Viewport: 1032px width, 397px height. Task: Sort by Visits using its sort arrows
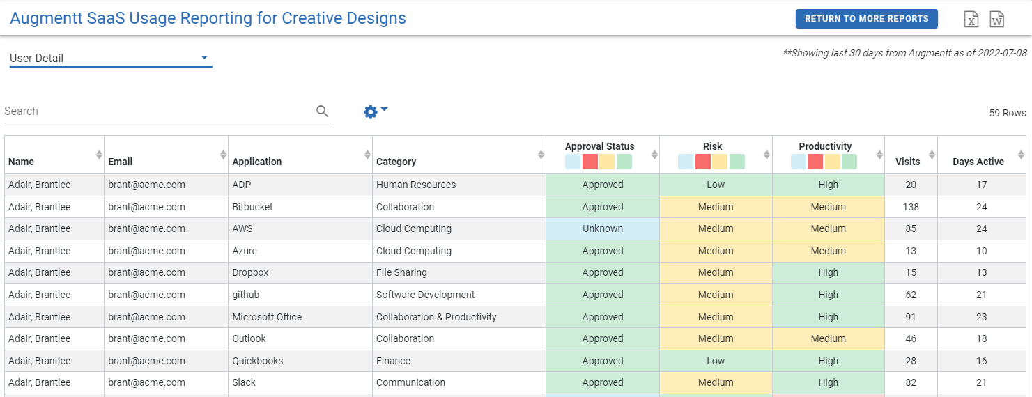tap(931, 155)
